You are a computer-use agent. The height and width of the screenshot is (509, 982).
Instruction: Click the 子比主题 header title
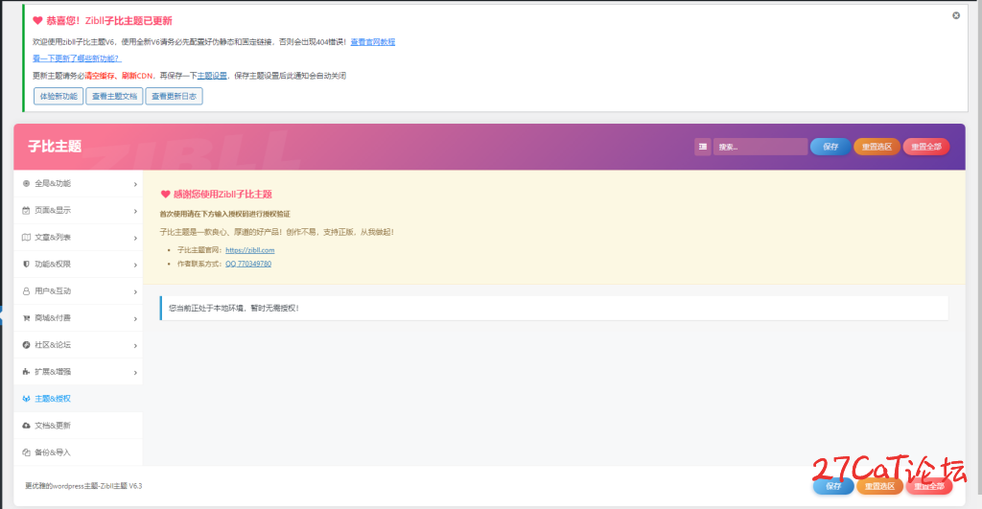tap(55, 147)
